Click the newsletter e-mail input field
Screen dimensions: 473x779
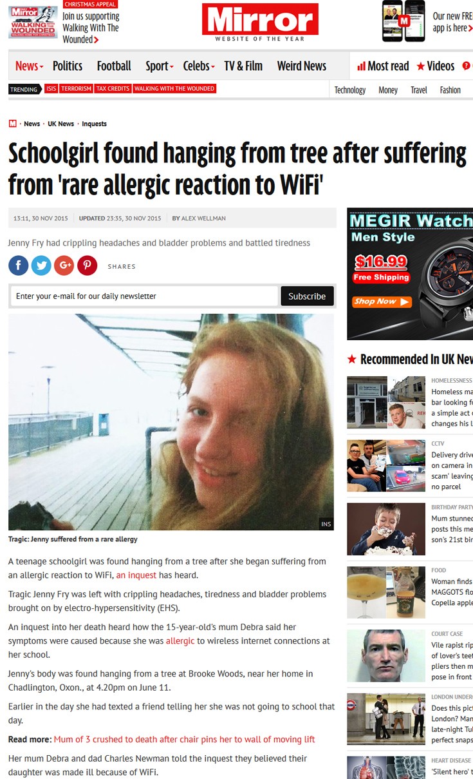tap(145, 296)
